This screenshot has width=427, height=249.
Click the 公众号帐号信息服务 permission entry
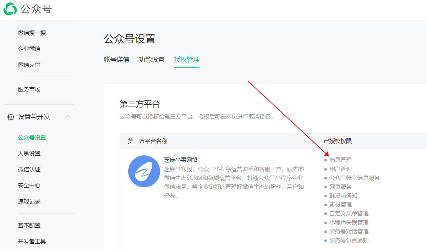pyautogui.click(x=354, y=178)
